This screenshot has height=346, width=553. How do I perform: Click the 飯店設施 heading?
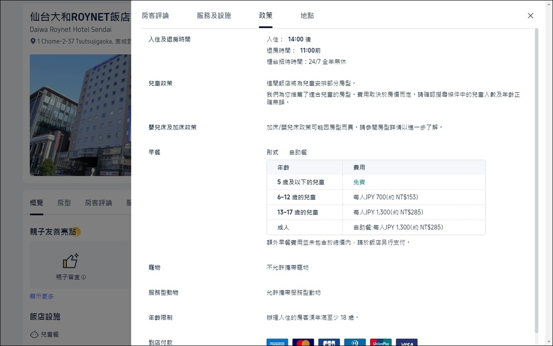pyautogui.click(x=45, y=317)
